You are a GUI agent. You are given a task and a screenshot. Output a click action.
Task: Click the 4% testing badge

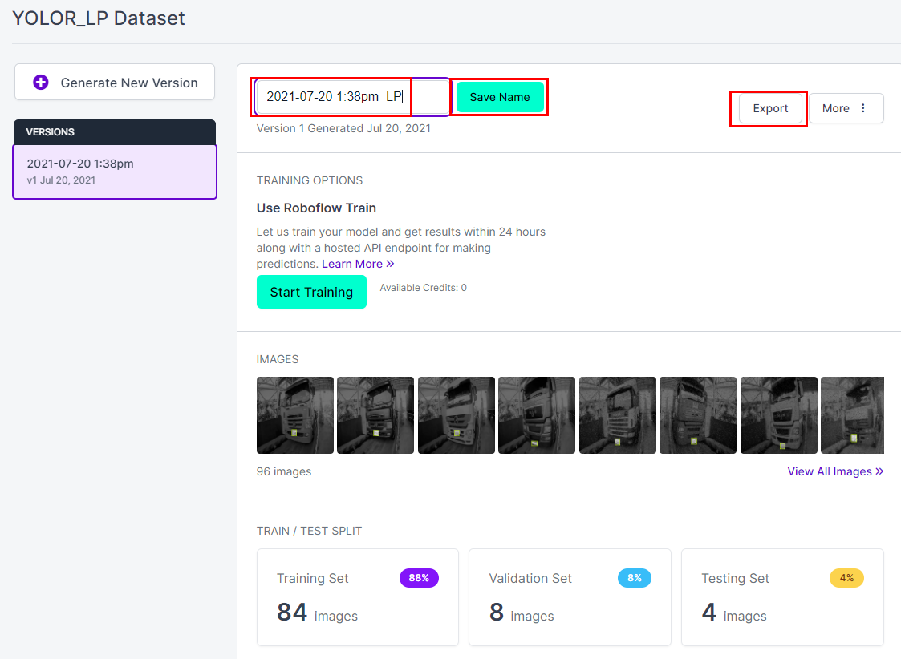click(x=846, y=578)
